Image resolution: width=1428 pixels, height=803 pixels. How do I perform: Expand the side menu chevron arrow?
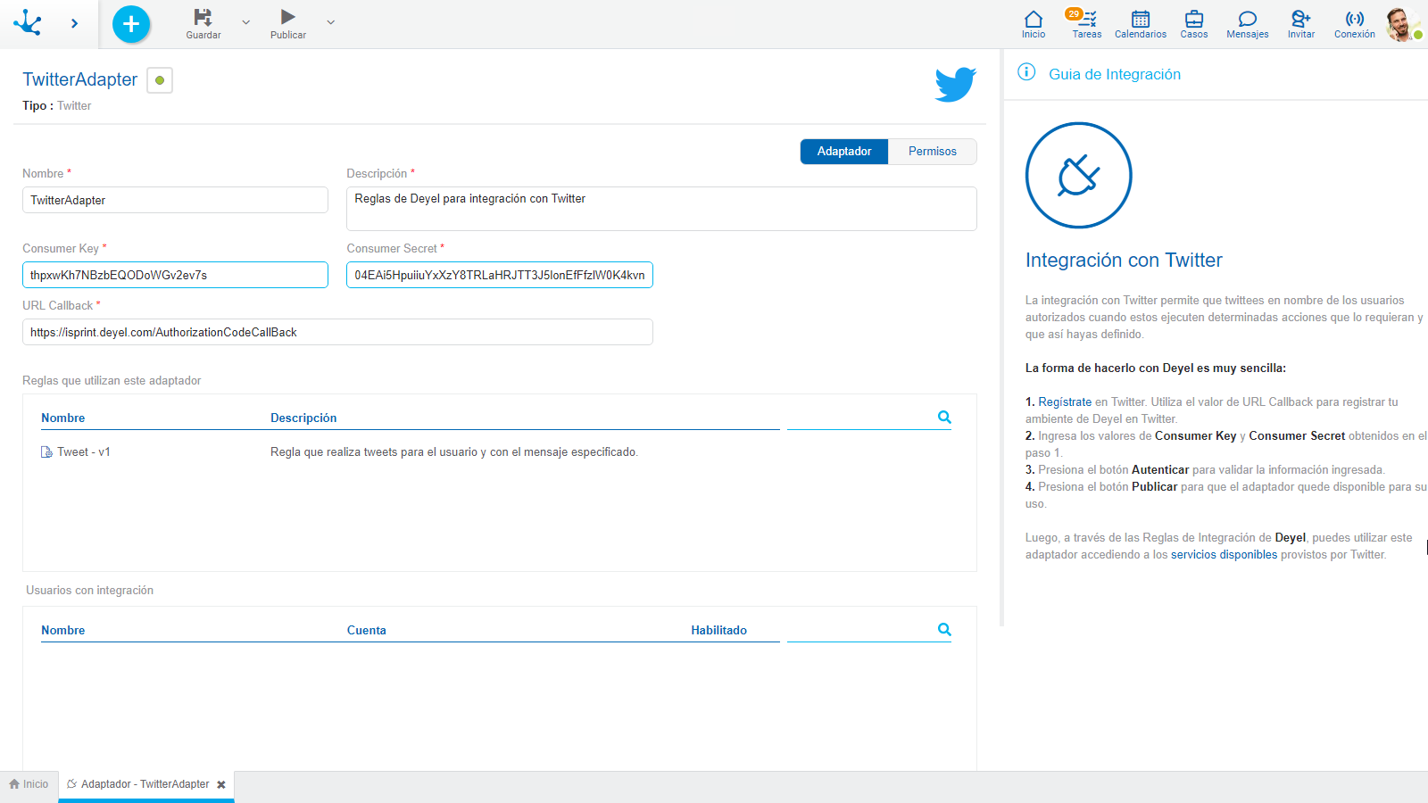74,24
